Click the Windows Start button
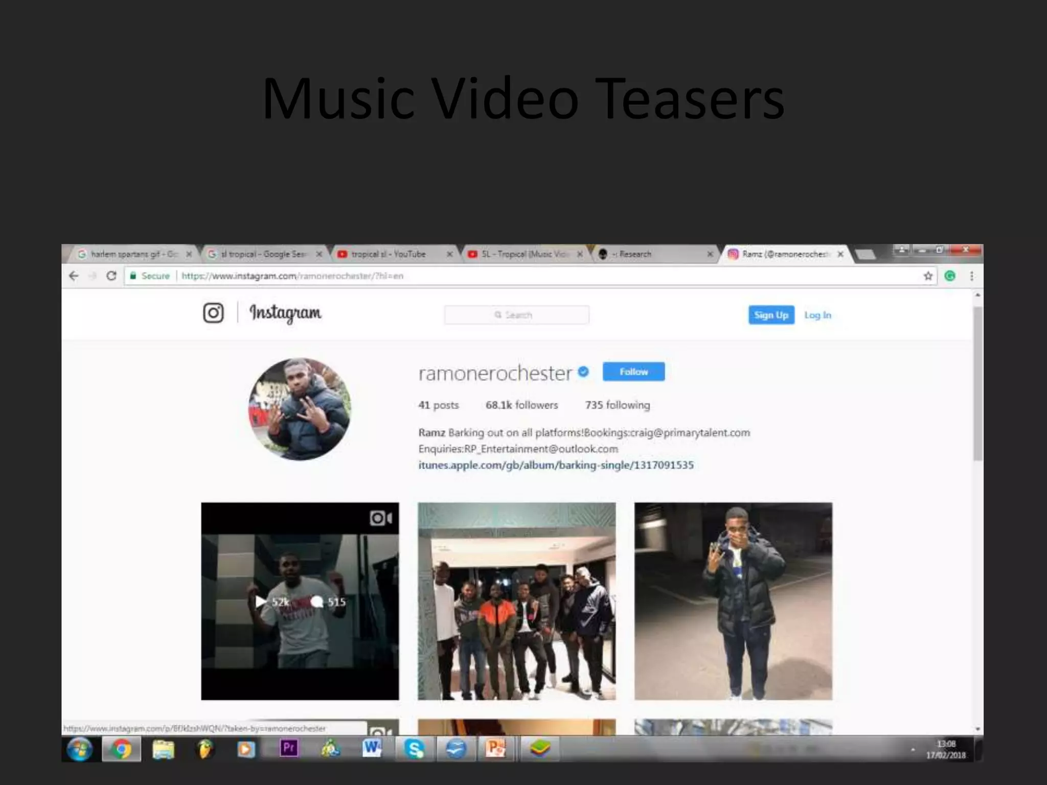Screen dimensions: 1047x785 pos(80,750)
